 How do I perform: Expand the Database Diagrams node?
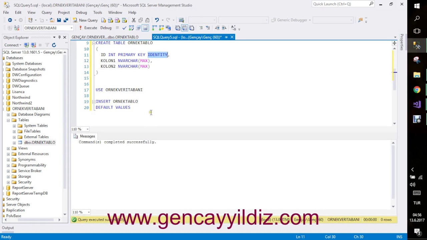(8, 114)
